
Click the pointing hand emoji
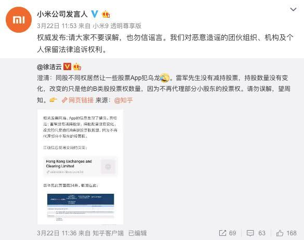[54, 100]
